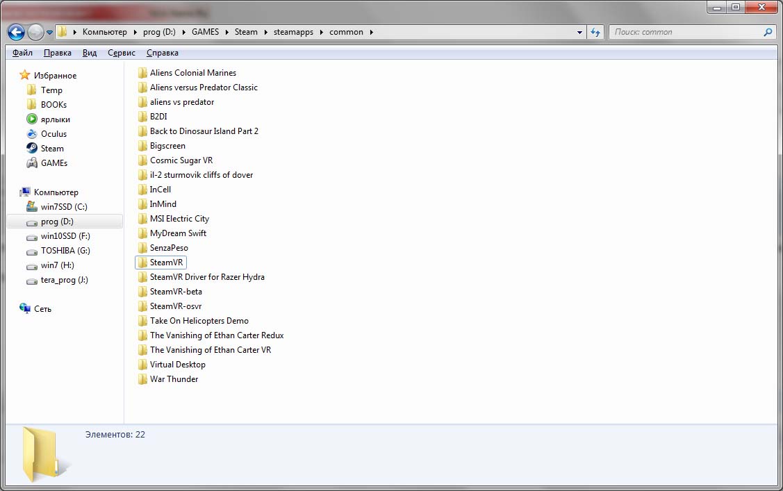Select tera_prog (J:) drive
The width and height of the screenshot is (783, 491).
(x=58, y=280)
